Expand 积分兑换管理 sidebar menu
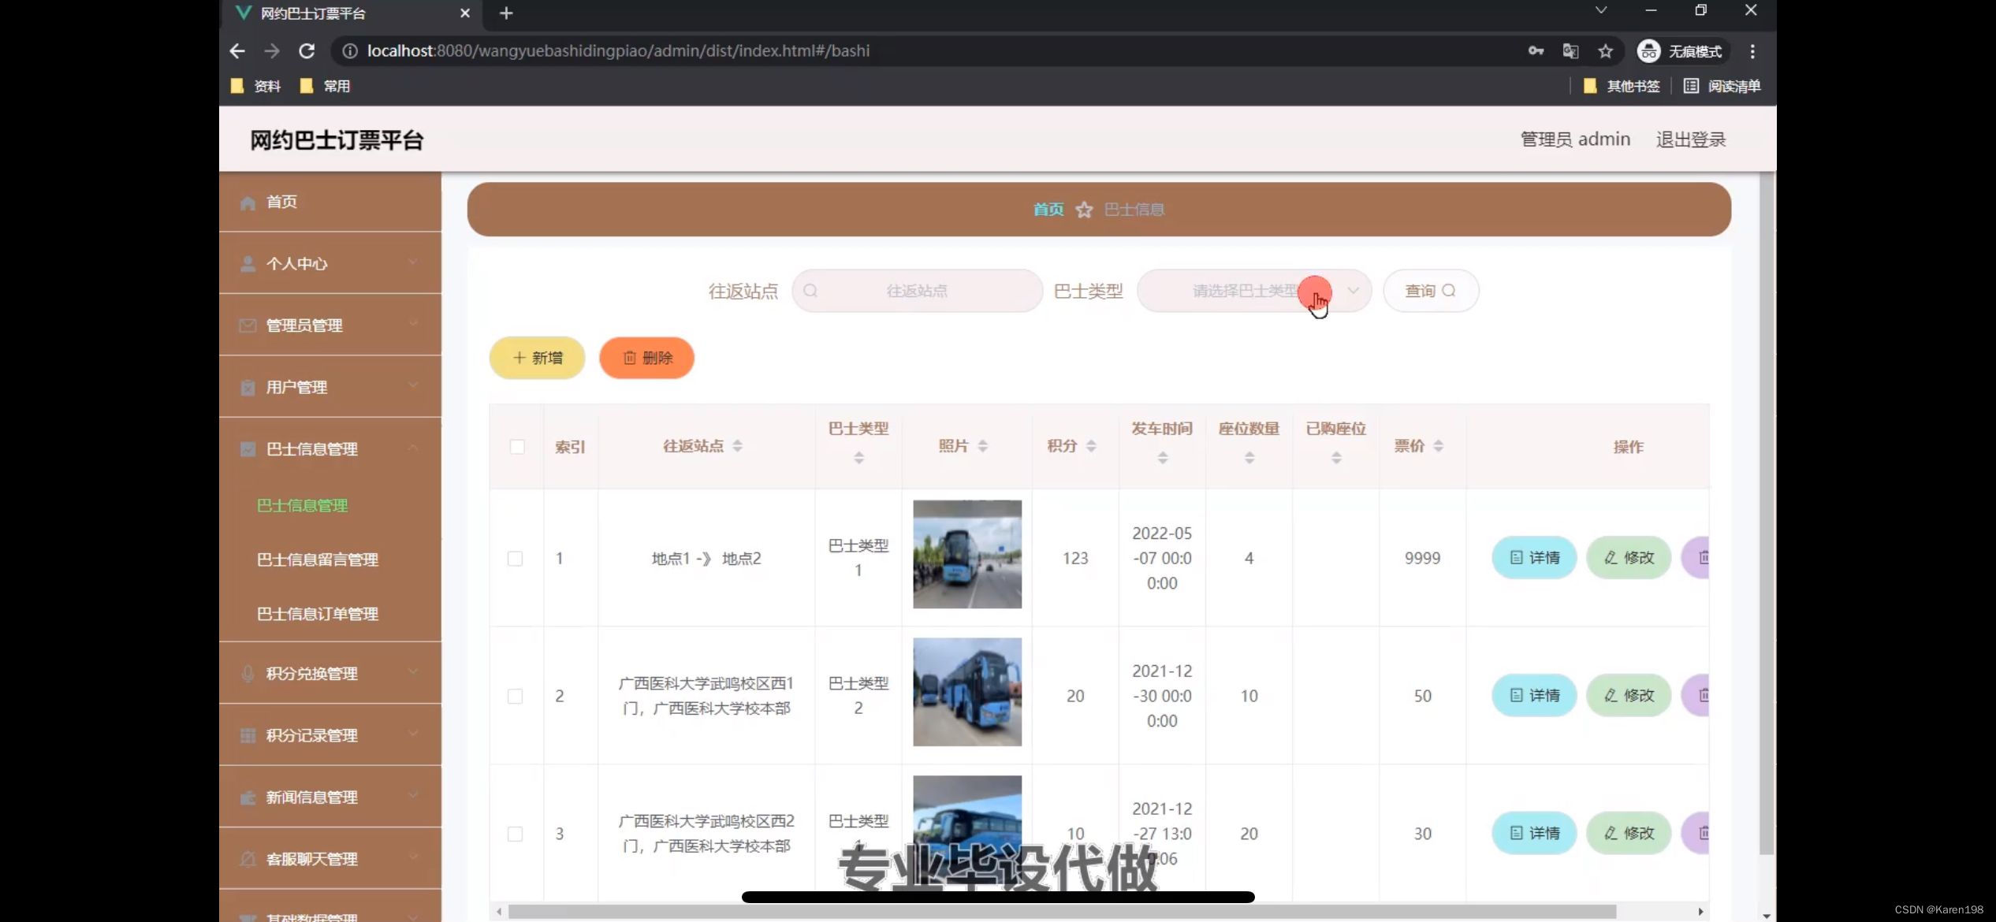Image resolution: width=1996 pixels, height=922 pixels. 330,673
